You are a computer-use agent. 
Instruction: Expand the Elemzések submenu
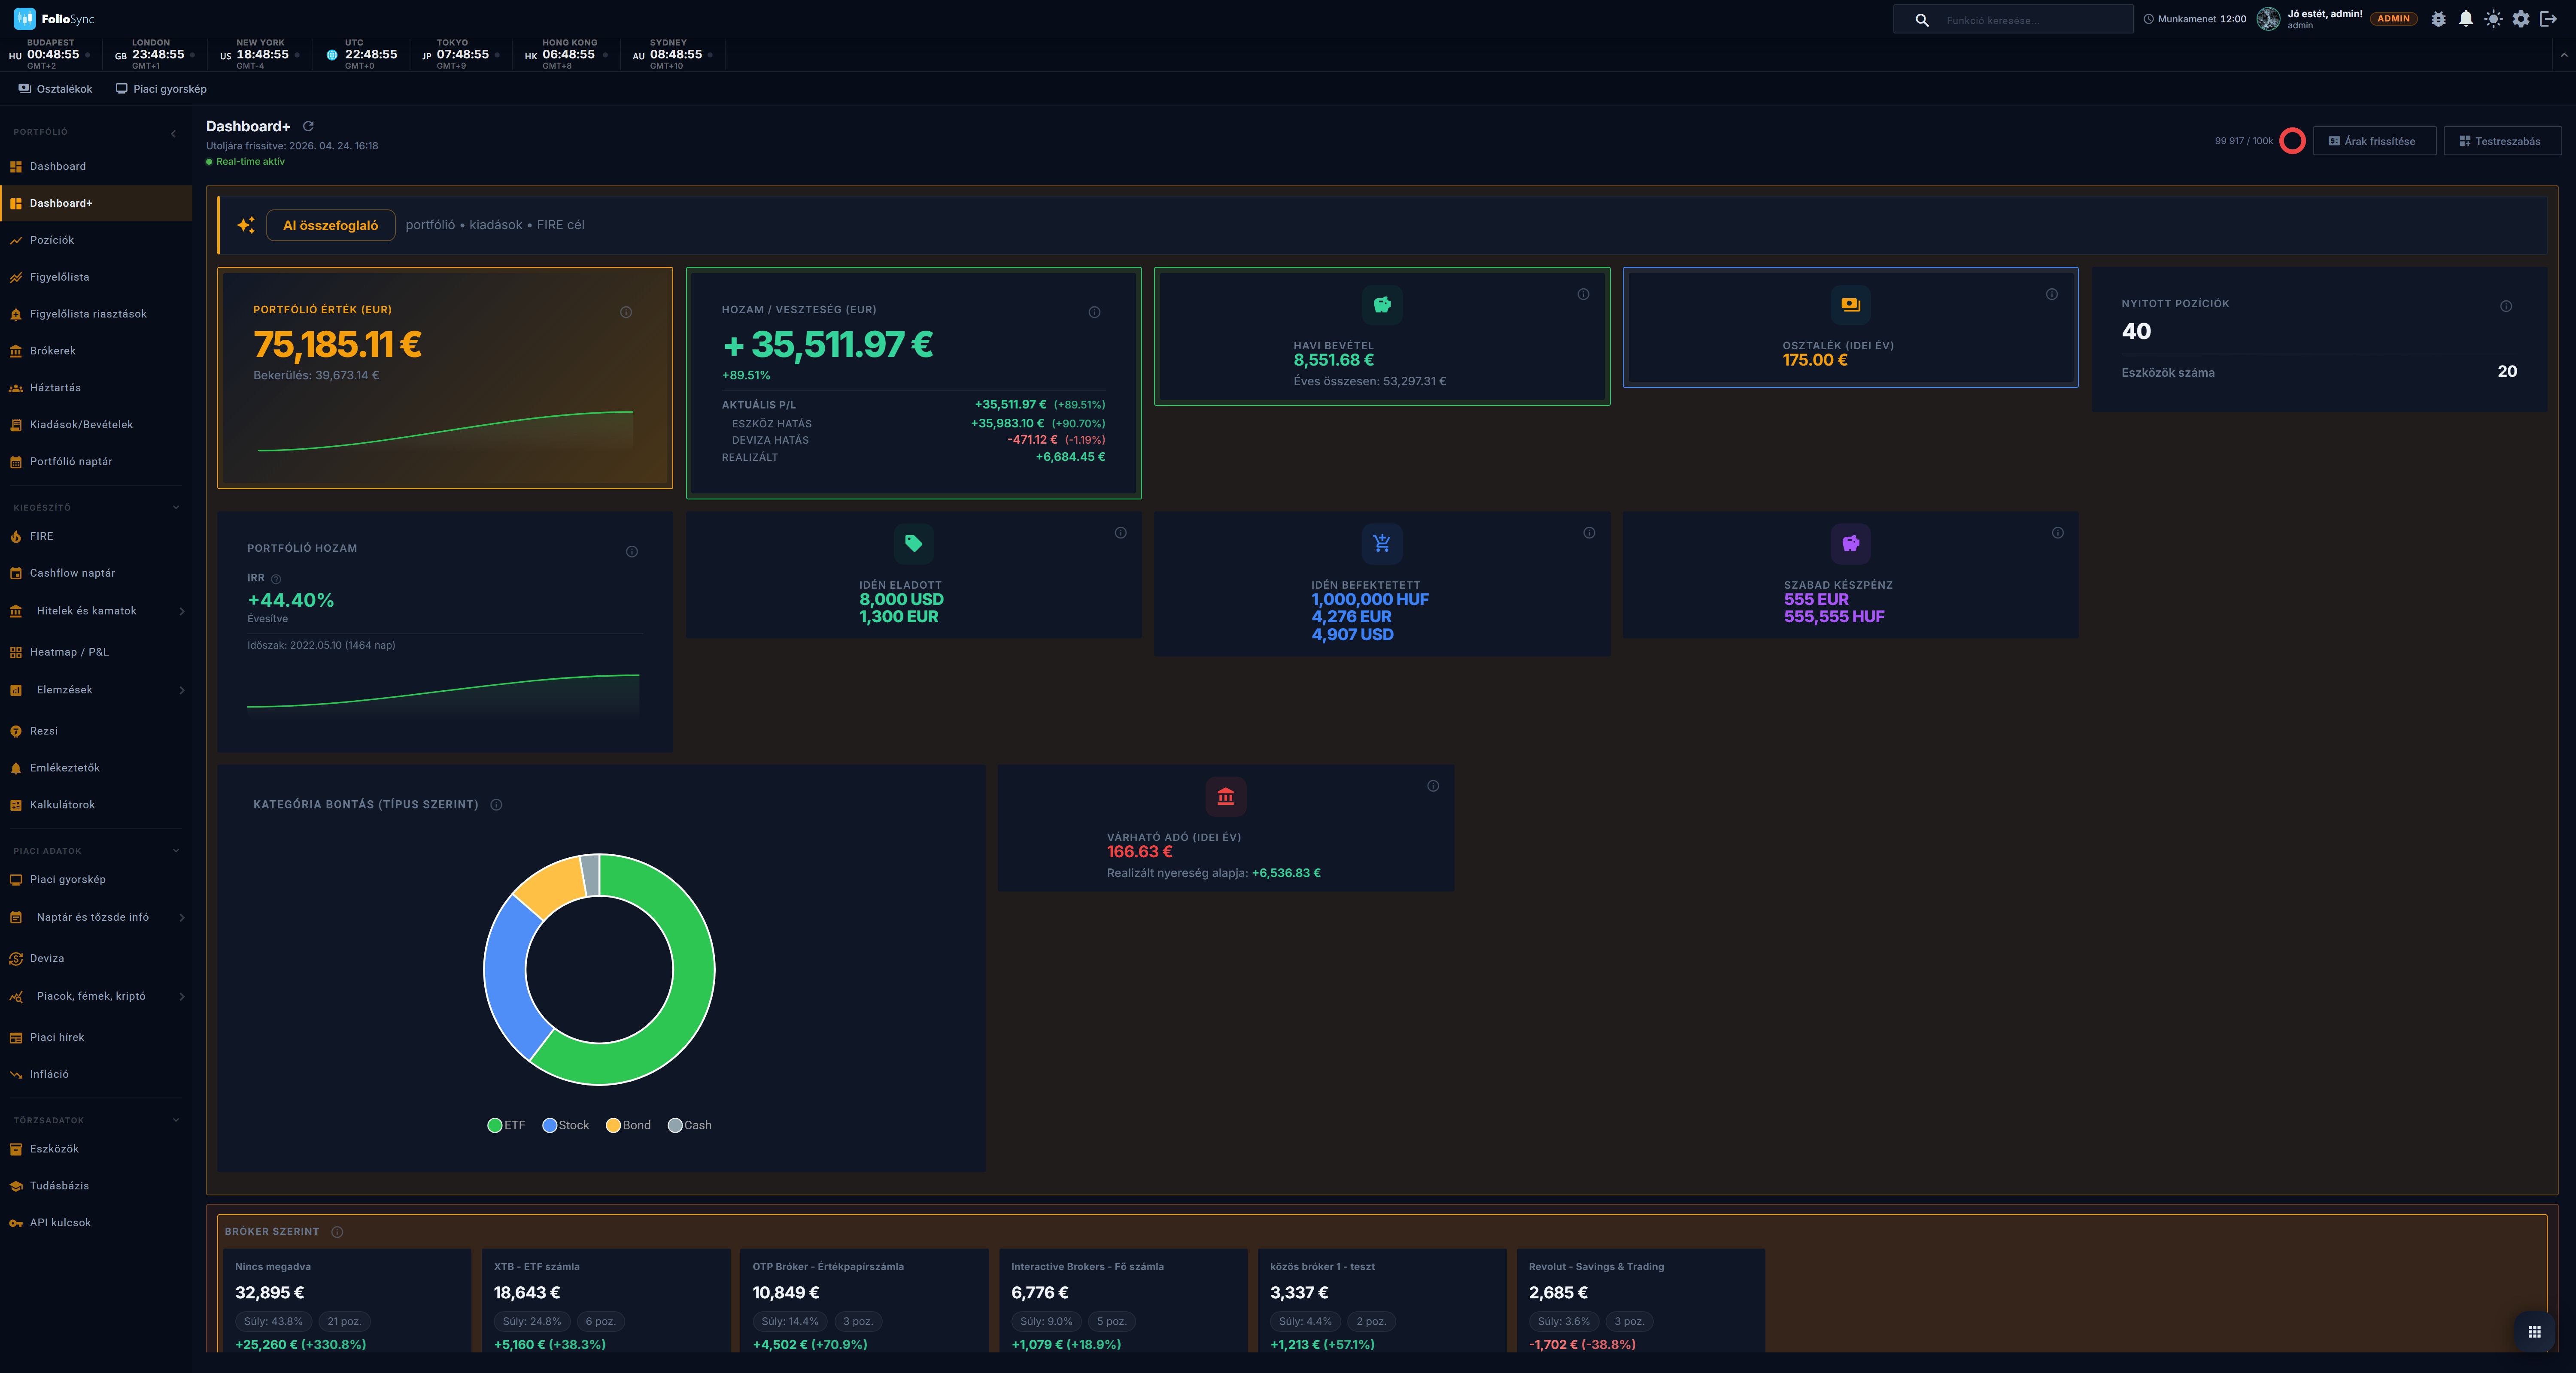[182, 690]
